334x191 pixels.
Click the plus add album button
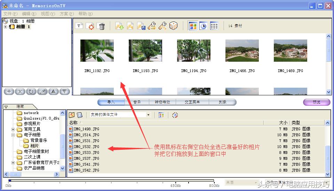click(x=9, y=92)
